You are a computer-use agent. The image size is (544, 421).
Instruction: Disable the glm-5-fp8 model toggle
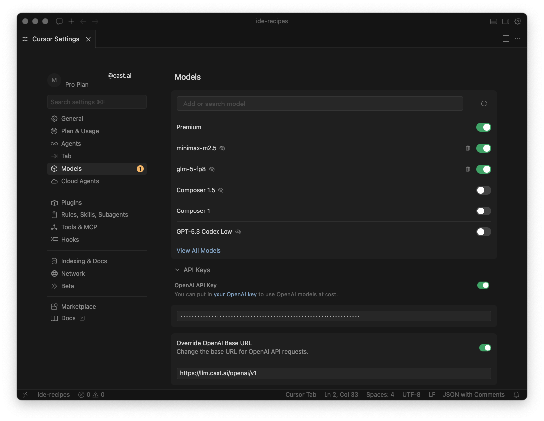tap(484, 169)
